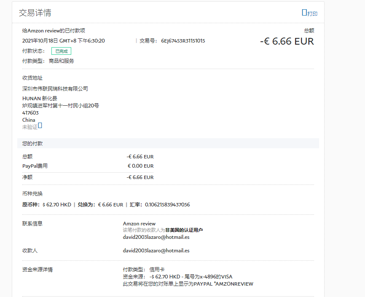
Task: Click company name 深圳市伟联民瑞科技有限公司
Action: pyautogui.click(x=55, y=89)
